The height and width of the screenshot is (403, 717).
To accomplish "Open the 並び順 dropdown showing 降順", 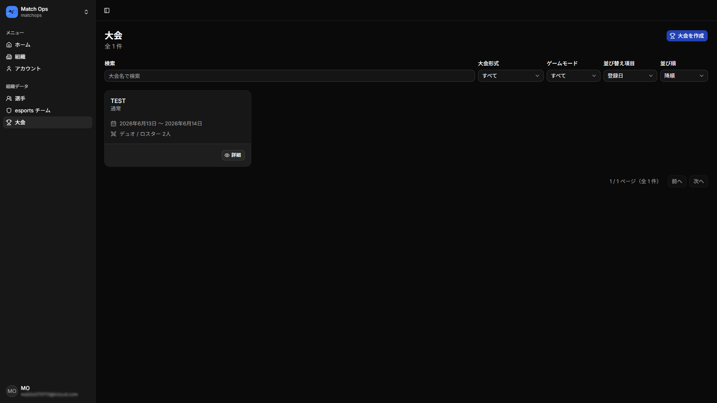I will 684,76.
